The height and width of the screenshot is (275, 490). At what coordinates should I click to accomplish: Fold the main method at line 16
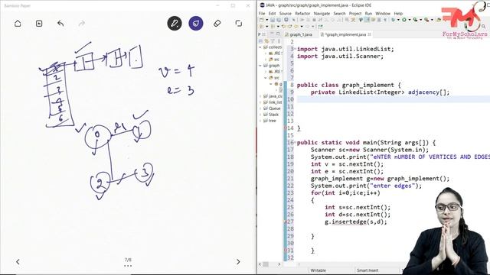tap(296, 143)
